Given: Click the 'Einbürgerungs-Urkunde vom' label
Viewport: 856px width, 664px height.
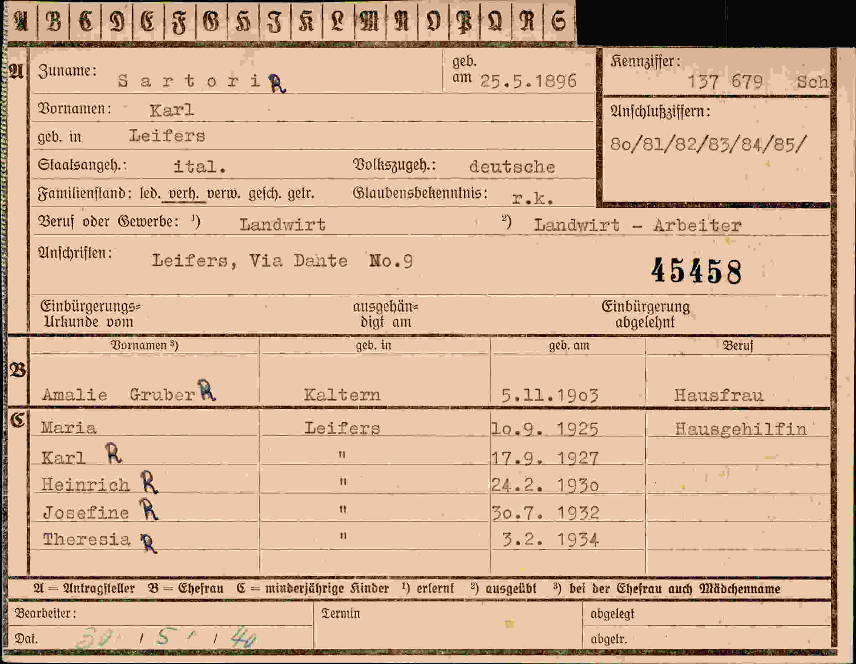Looking at the screenshot, I should [x=90, y=314].
